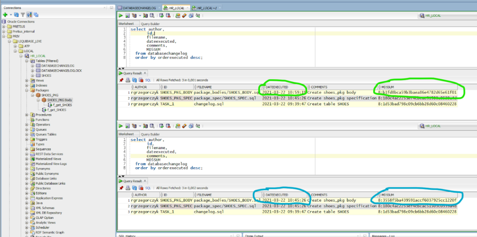Image resolution: width=477 pixels, height=237 pixels.
Task: Click the green New Connection plus icon
Action: coord(5,14)
